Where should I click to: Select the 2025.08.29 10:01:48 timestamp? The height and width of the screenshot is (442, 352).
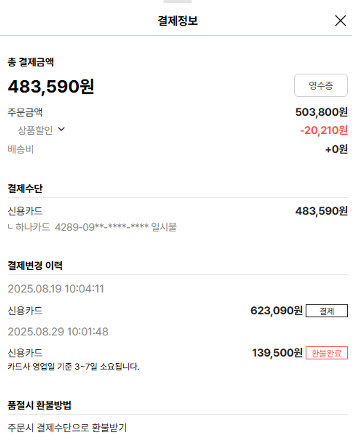(58, 332)
